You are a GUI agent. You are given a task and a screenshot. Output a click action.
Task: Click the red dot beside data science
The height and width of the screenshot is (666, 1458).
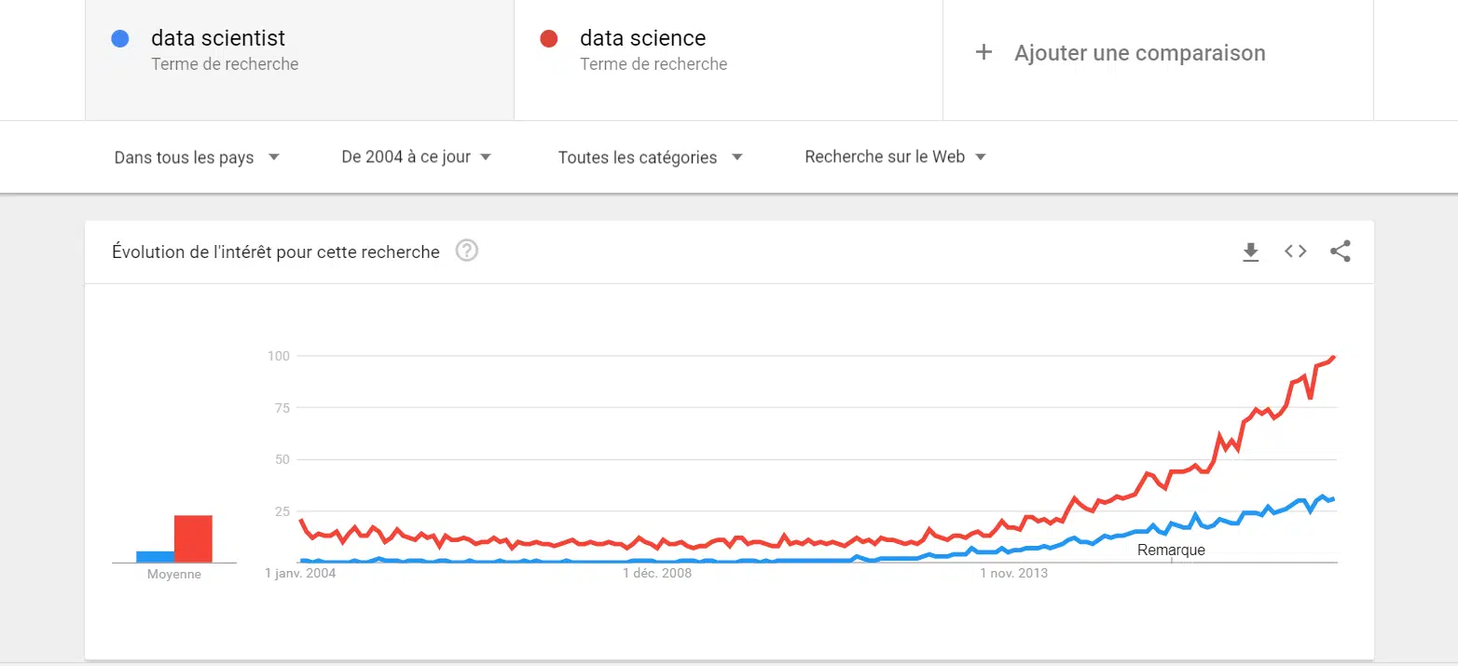549,39
